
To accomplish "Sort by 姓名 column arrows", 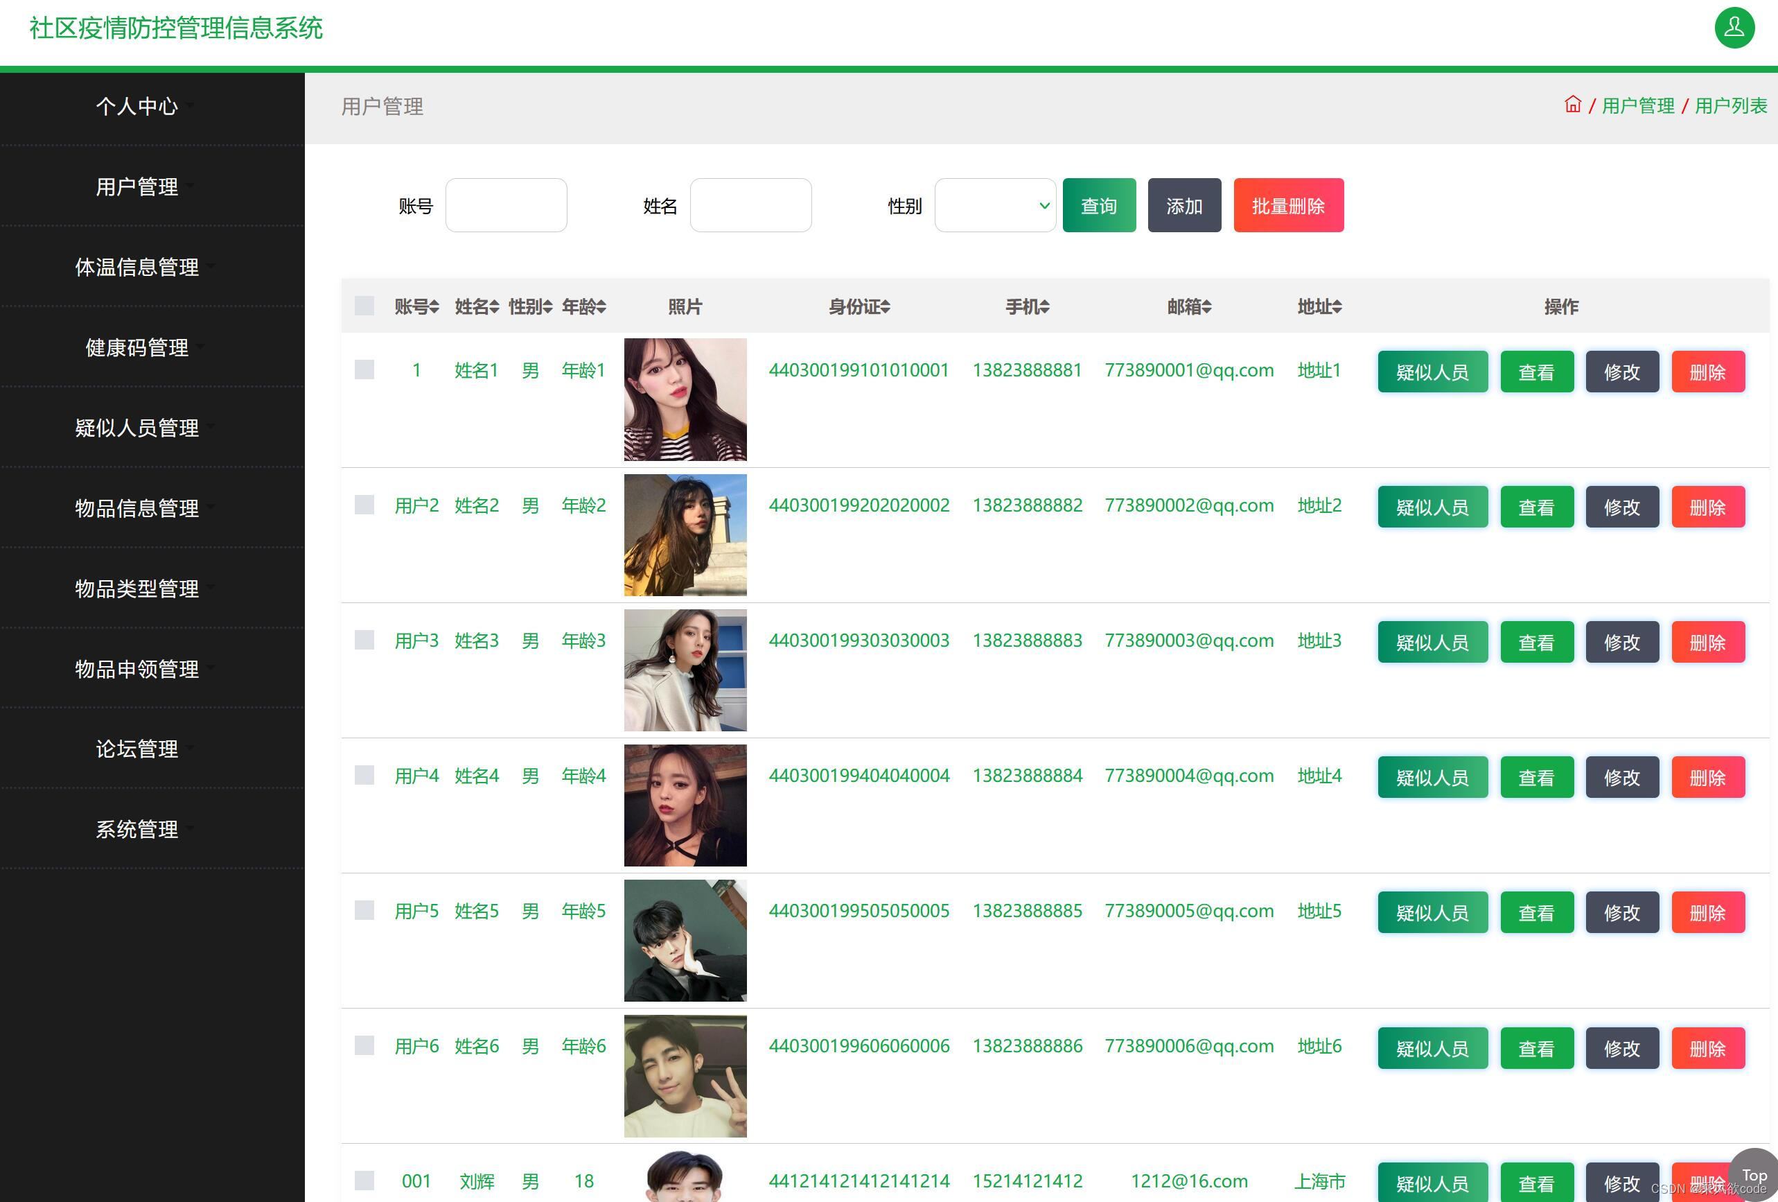I will [x=494, y=307].
